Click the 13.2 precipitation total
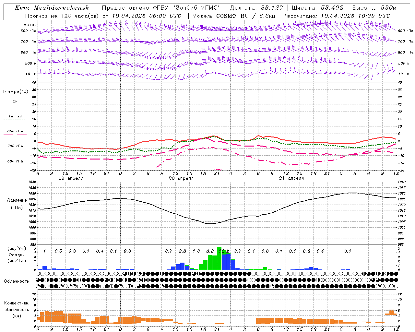 click(224, 251)
